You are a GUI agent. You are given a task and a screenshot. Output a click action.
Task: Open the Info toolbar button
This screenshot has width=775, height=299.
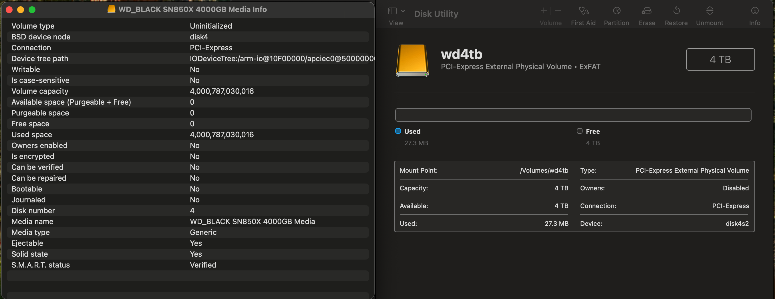coord(754,11)
